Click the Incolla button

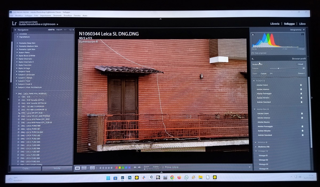tap(57, 168)
